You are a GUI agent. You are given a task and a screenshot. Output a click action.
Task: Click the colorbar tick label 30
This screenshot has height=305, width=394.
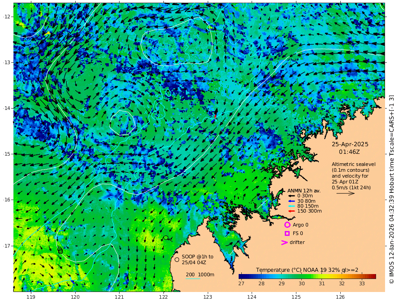[301, 283]
